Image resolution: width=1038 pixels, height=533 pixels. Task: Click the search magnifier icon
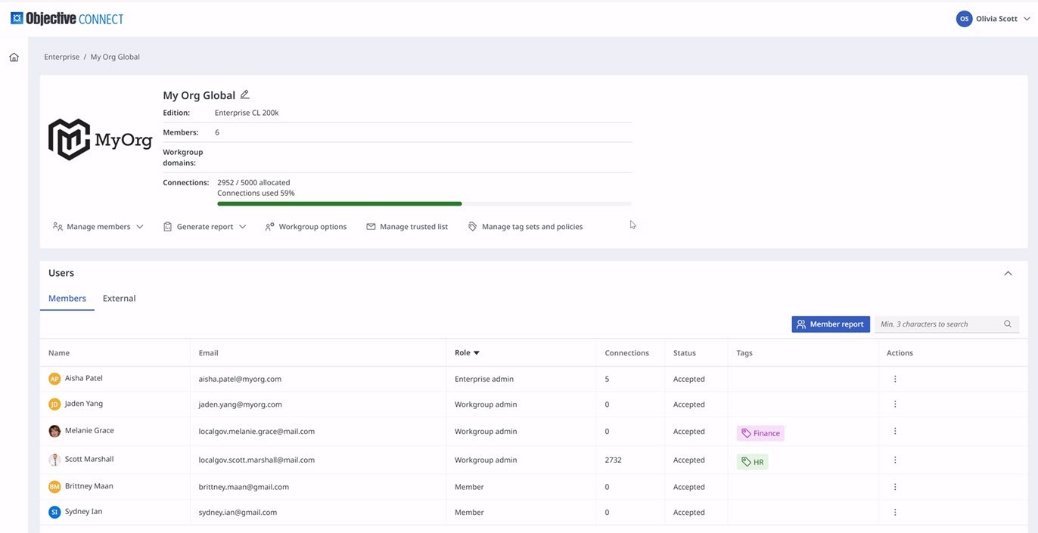1008,324
